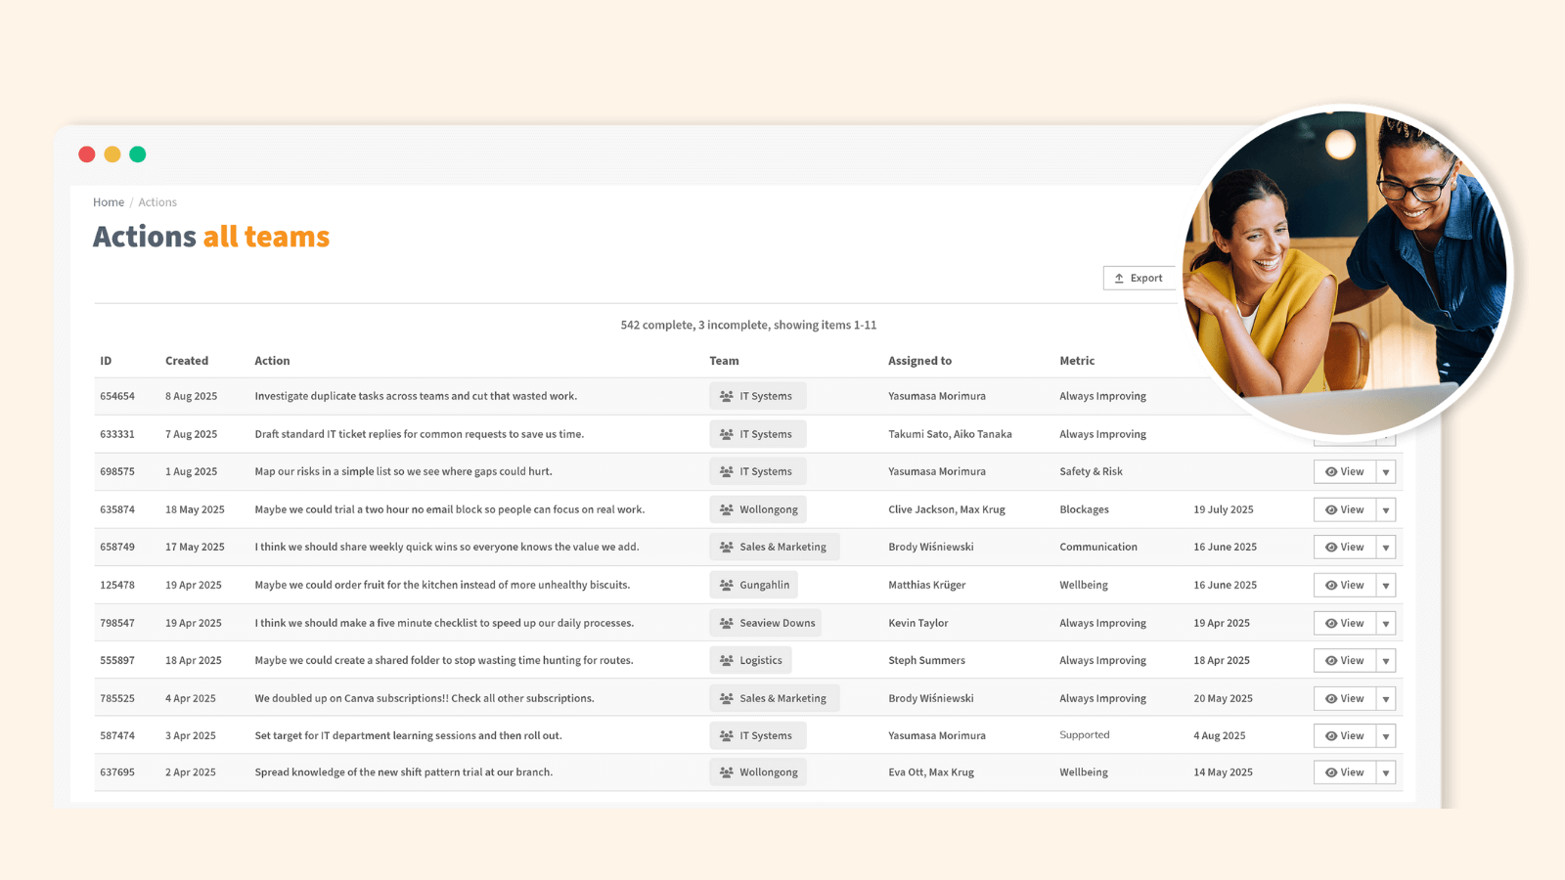Image resolution: width=1565 pixels, height=880 pixels.
Task: Open View for action 658749
Action: 1345,548
